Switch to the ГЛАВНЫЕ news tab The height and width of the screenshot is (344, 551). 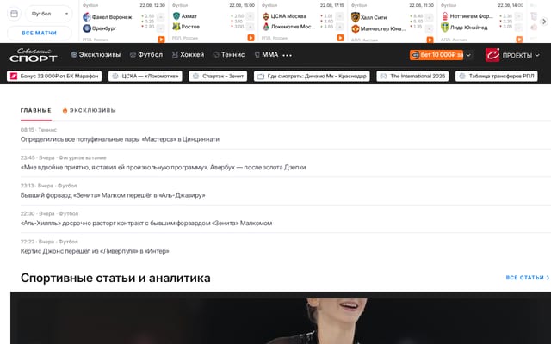(36, 111)
